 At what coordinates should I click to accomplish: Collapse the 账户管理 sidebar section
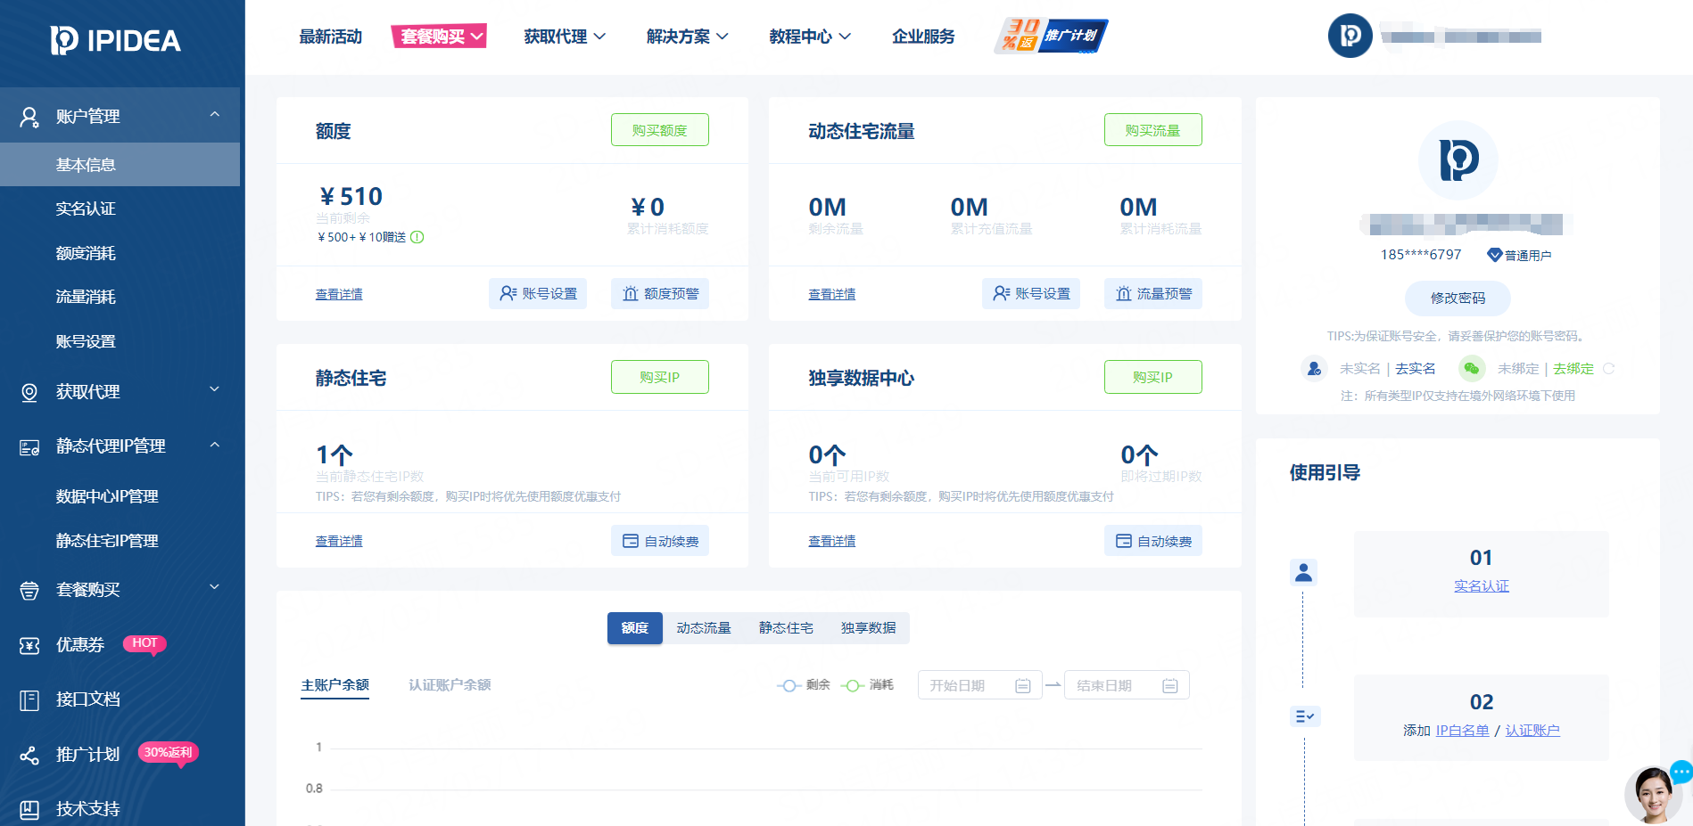[213, 115]
